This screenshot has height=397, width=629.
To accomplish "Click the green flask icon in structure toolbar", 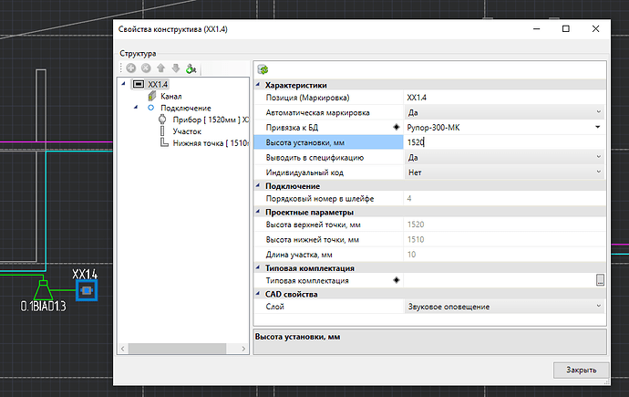I will (x=190, y=68).
